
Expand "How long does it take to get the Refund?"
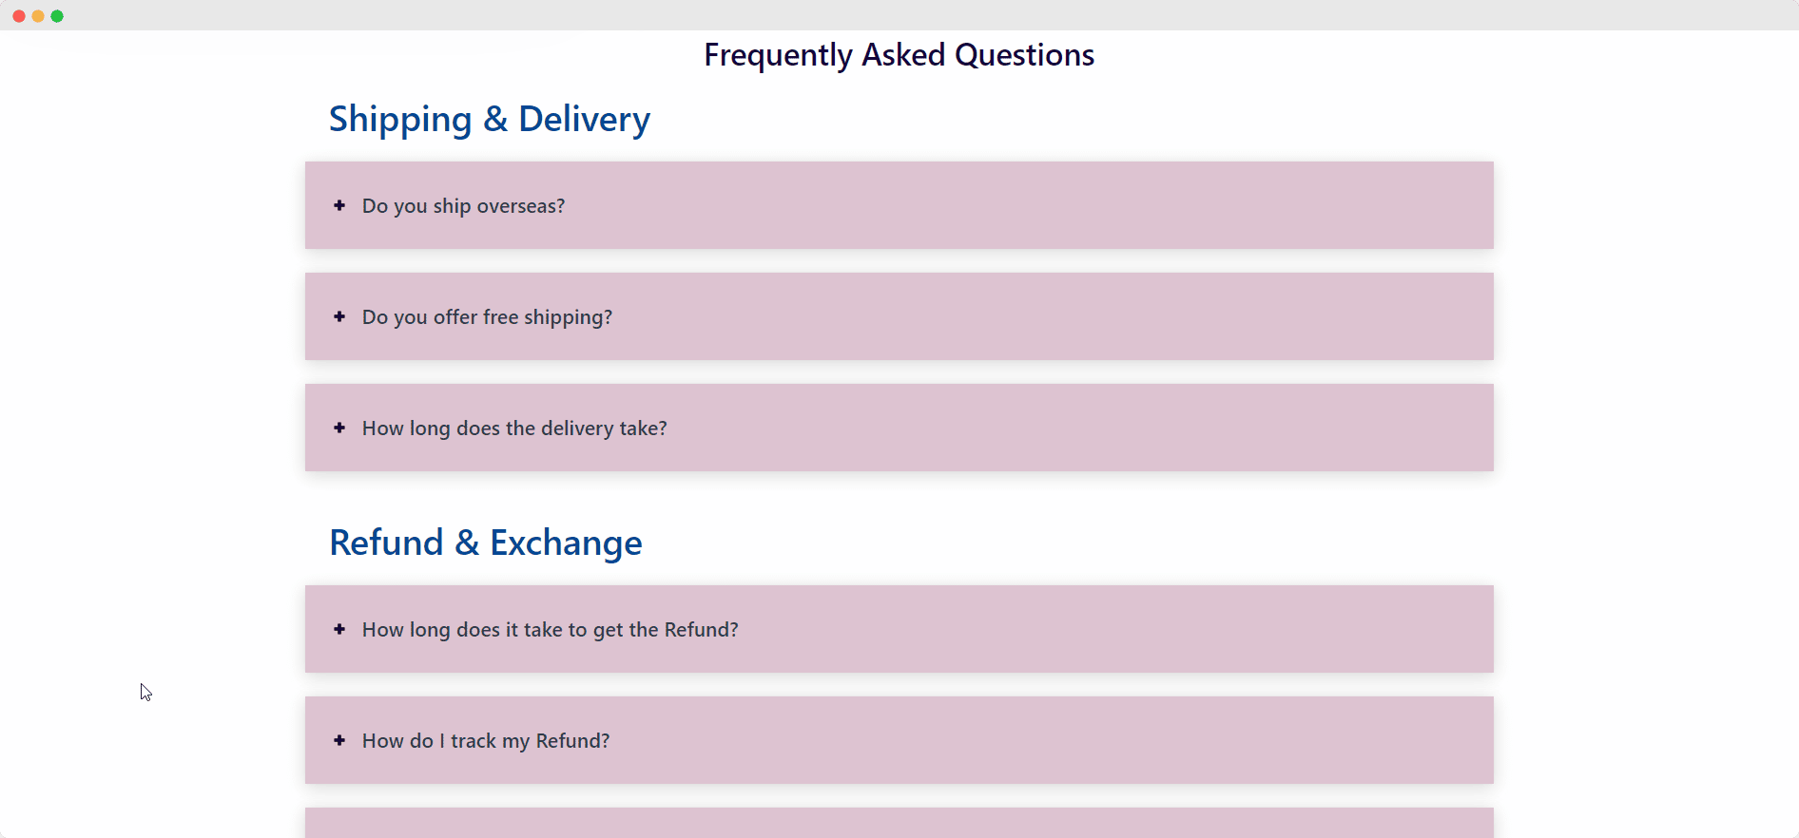tap(550, 629)
